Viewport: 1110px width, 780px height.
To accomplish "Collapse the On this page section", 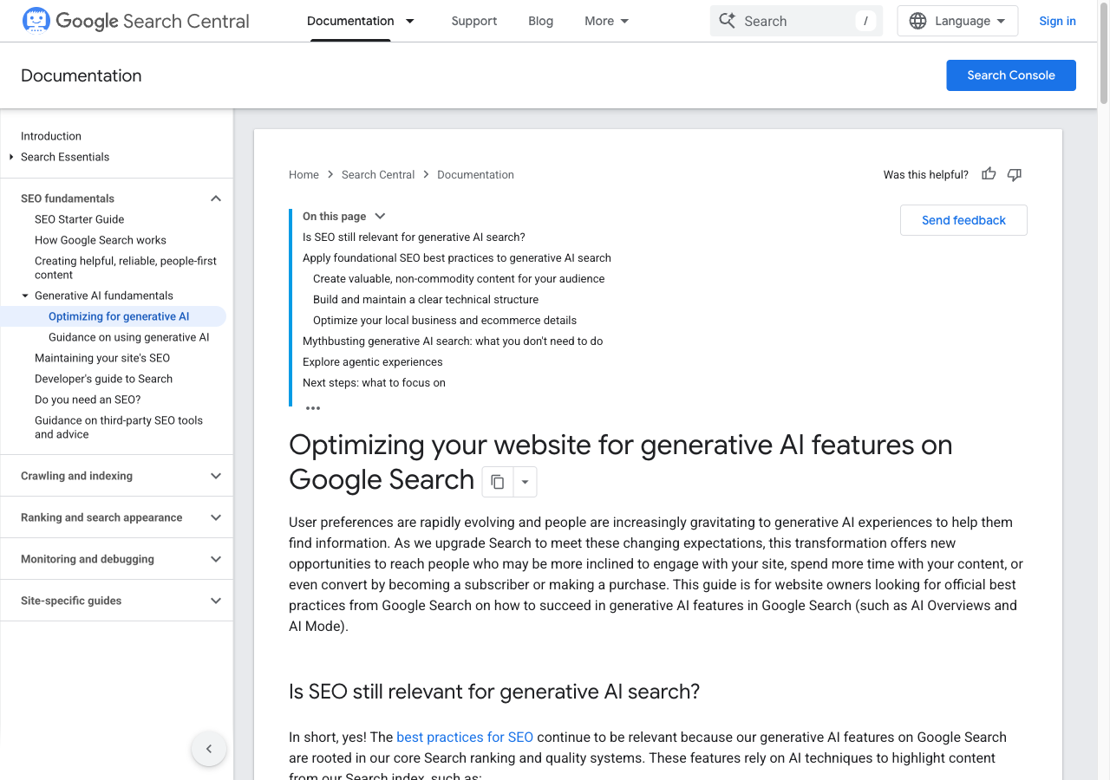I will coord(380,216).
